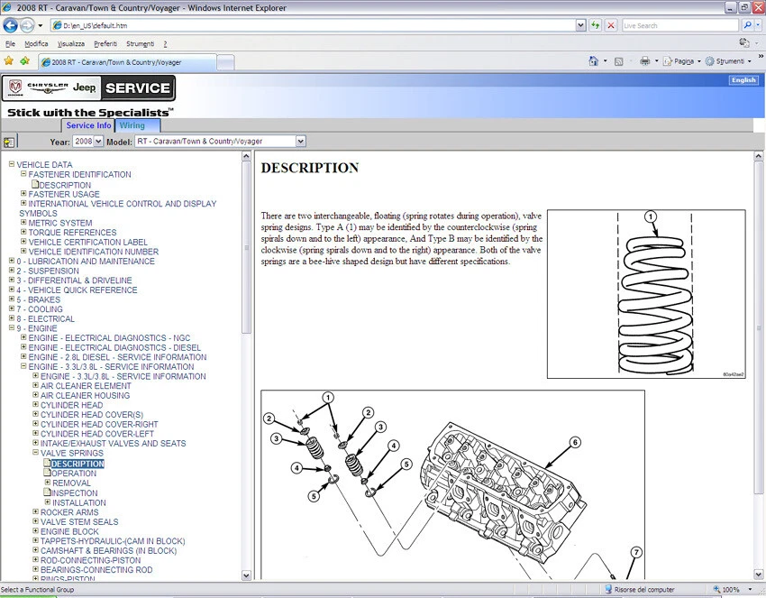The width and height of the screenshot is (766, 598).
Task: Click the Print icon
Action: pyautogui.click(x=645, y=60)
